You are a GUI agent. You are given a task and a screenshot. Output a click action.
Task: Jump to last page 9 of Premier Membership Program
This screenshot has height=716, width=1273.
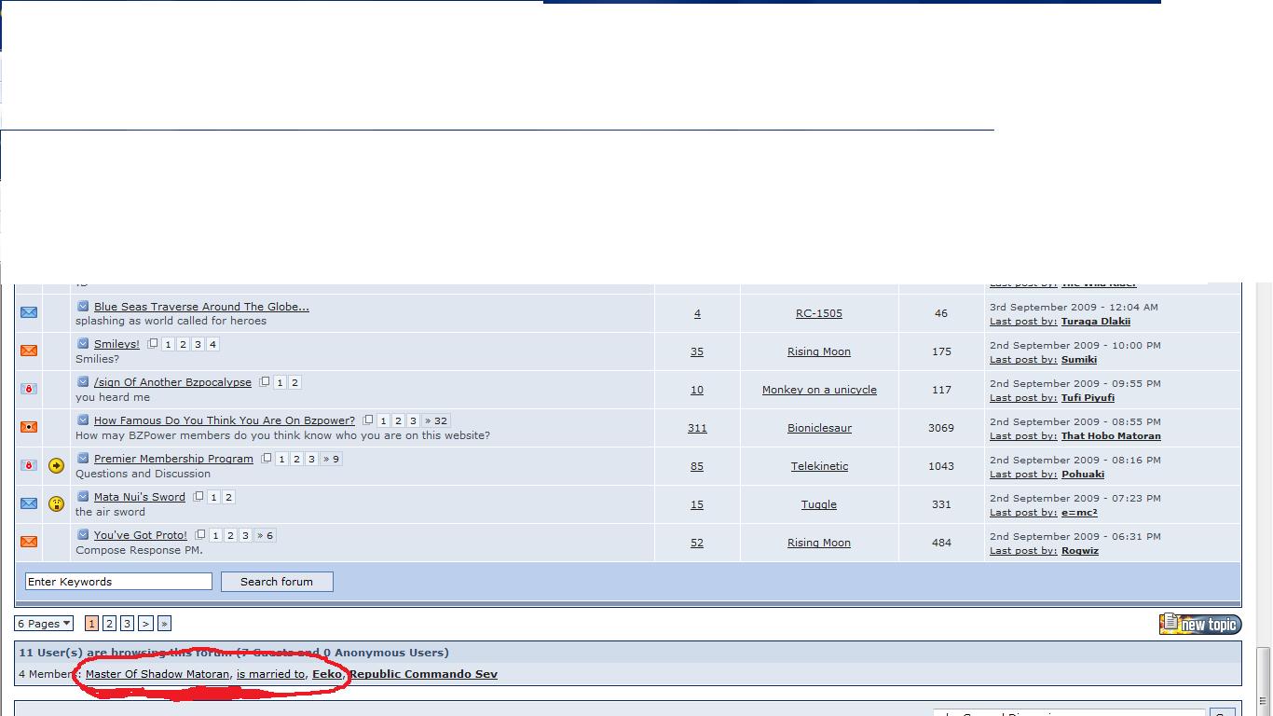(x=331, y=460)
